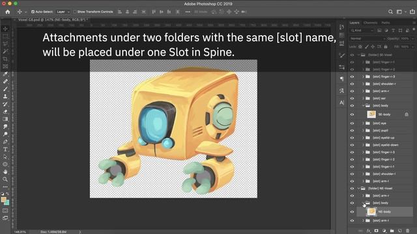This screenshot has width=417, height=234.
Task: Select the Gradient tool
Action: click(x=5, y=119)
